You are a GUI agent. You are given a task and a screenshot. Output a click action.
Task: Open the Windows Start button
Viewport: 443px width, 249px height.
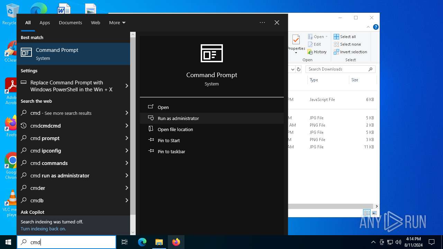pyautogui.click(x=8, y=242)
